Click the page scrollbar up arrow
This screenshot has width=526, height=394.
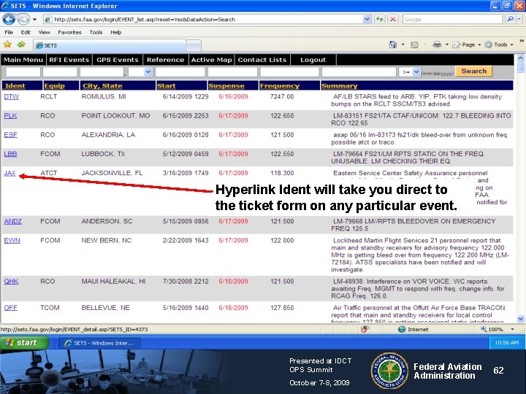coord(520,58)
